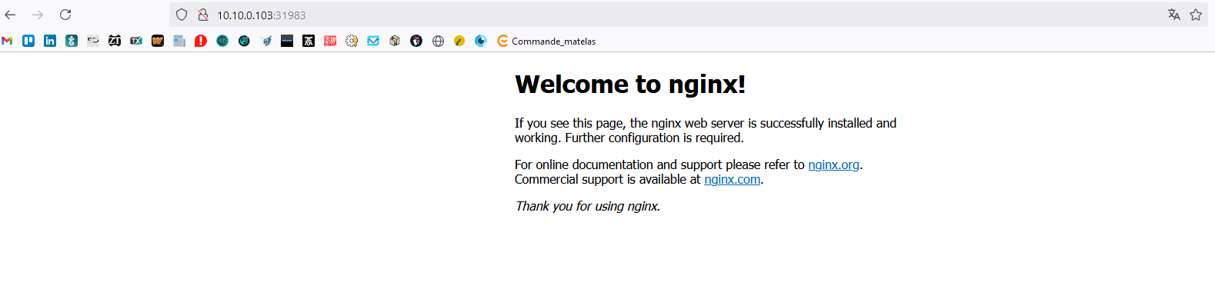Screen dimensions: 1215x289
Task: Open the orange W bookmark
Action: click(x=158, y=41)
